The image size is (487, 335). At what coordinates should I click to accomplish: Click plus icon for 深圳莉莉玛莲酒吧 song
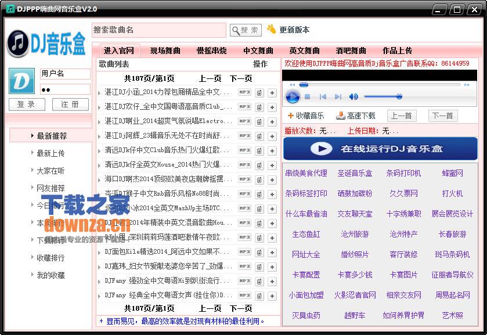[x=272, y=237]
